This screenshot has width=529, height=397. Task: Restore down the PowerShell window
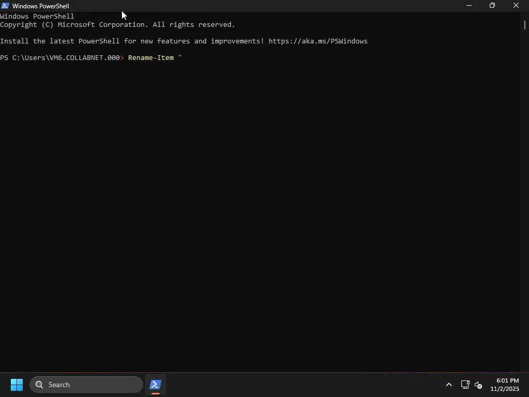tap(492, 5)
